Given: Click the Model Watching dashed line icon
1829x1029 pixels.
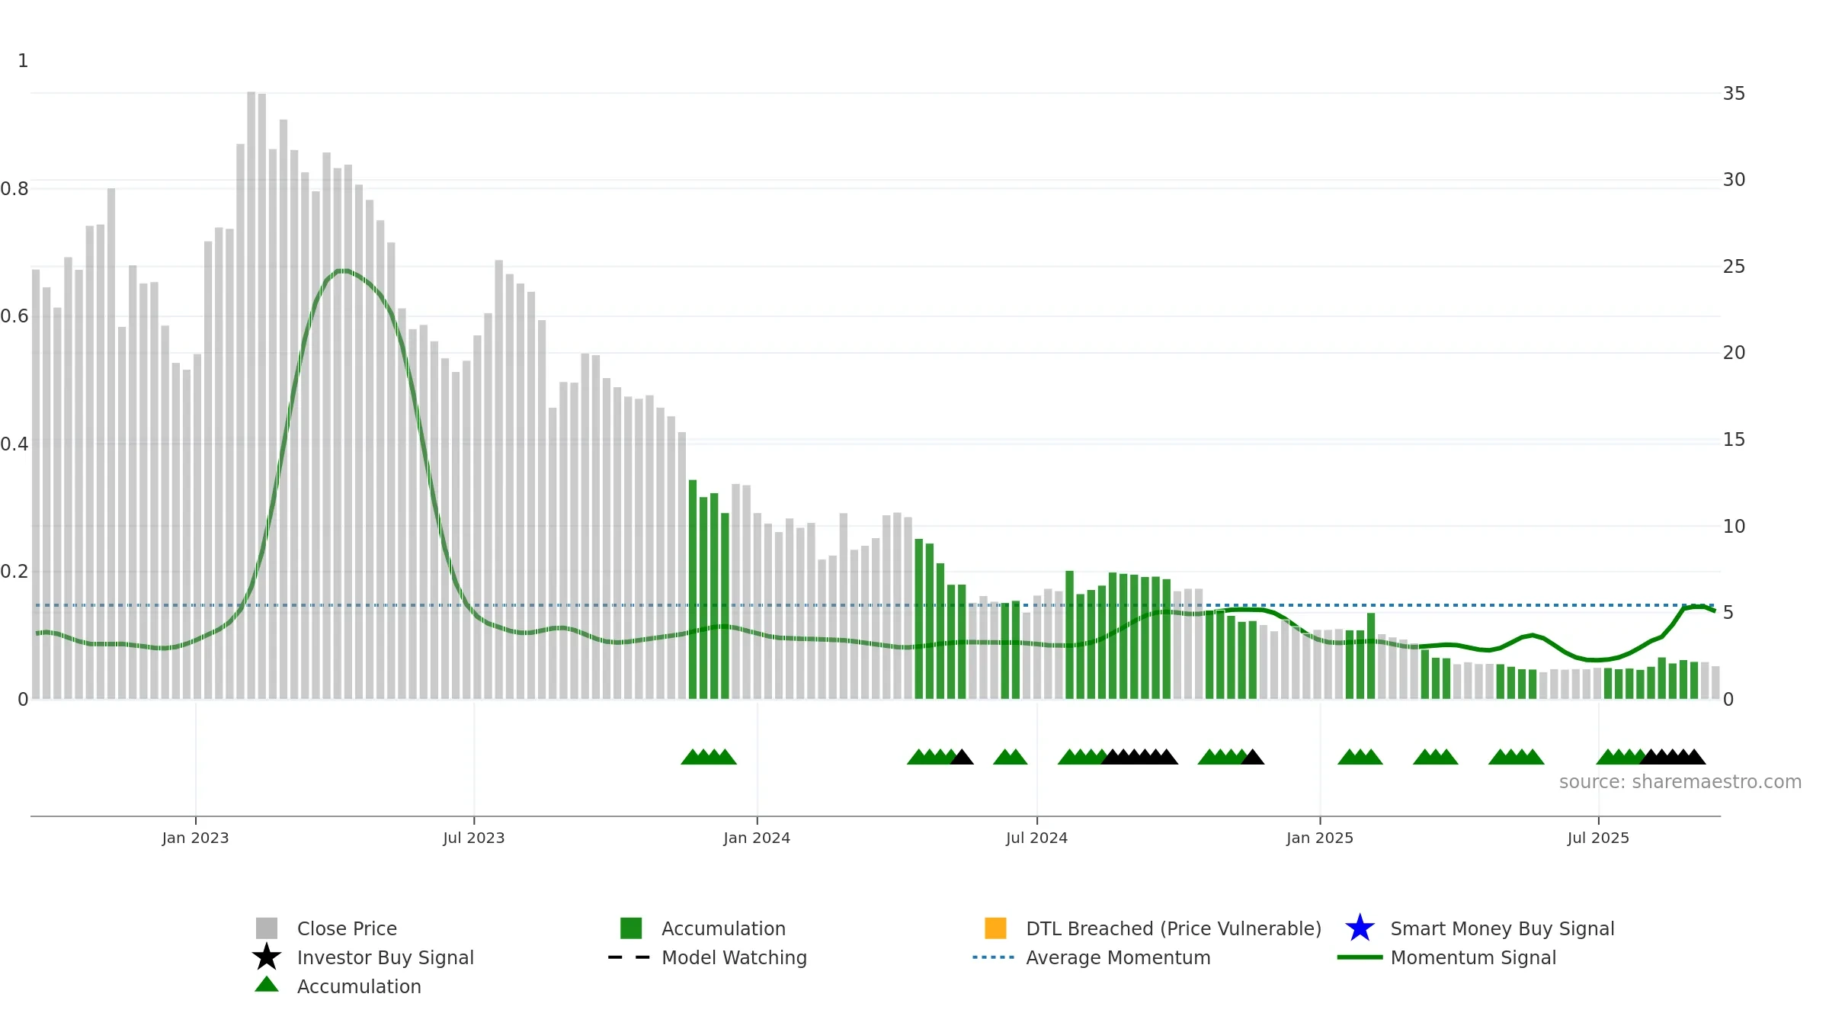Looking at the screenshot, I should [x=629, y=957].
